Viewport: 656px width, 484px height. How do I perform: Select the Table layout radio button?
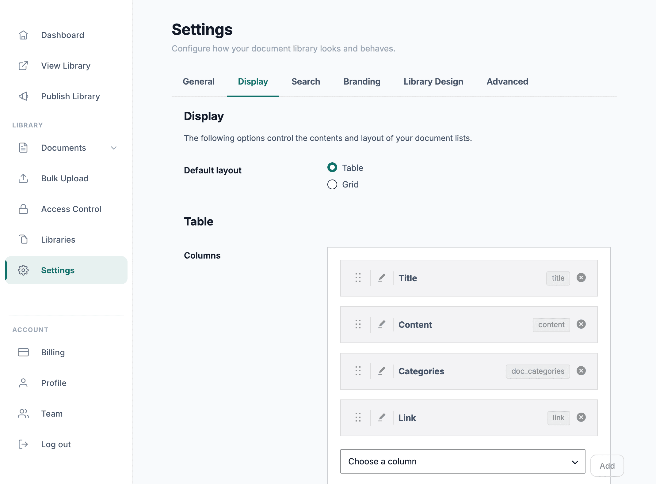[x=332, y=168]
